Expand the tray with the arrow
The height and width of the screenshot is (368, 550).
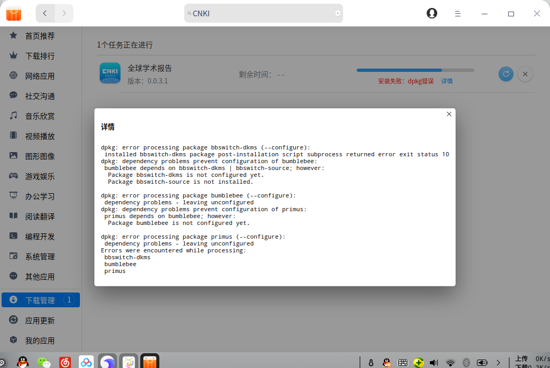[498, 363]
